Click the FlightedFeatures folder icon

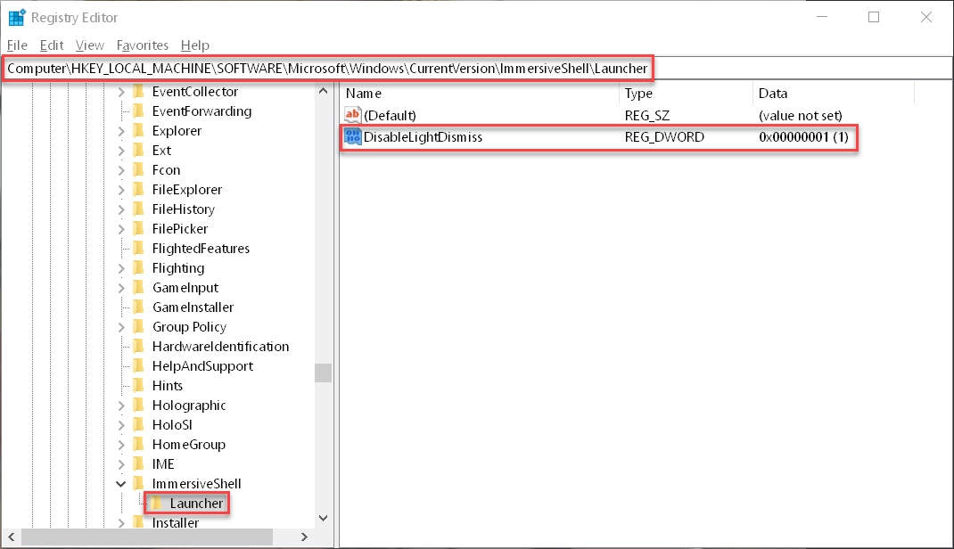point(139,249)
